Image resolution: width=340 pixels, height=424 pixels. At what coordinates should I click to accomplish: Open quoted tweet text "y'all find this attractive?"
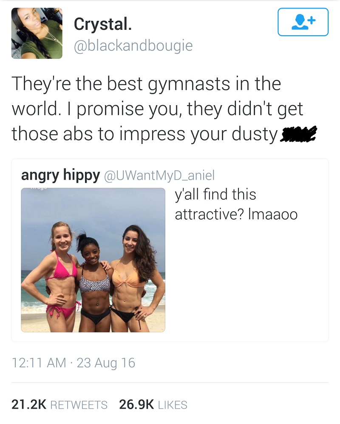236,204
